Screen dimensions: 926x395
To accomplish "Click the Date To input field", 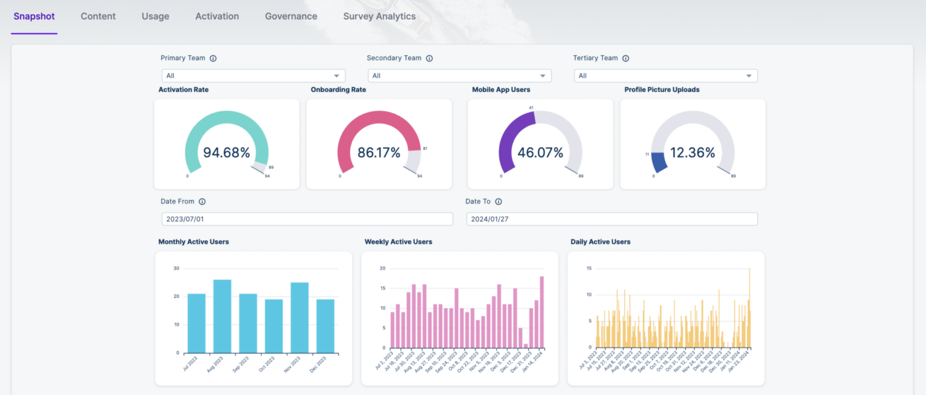I will coord(611,219).
